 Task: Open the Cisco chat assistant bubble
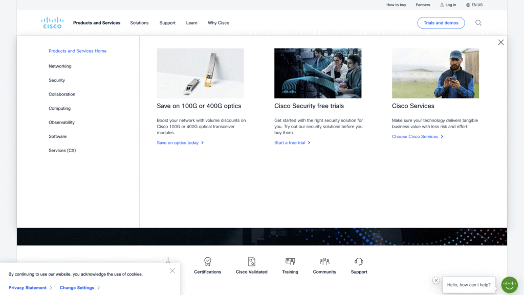point(509,285)
